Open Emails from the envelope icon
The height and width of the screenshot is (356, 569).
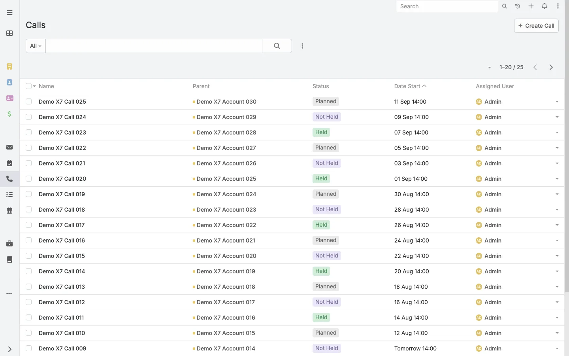tap(9, 147)
